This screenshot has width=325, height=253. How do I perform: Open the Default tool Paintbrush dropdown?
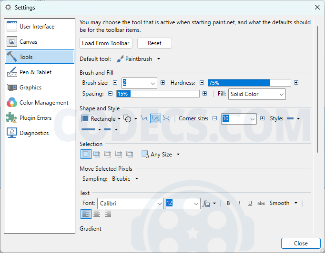[138, 59]
